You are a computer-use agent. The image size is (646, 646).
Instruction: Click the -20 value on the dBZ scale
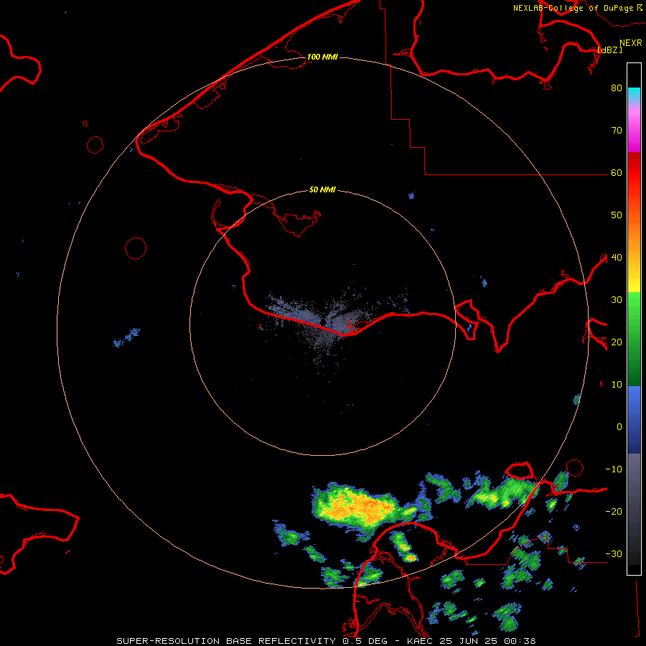pos(614,511)
